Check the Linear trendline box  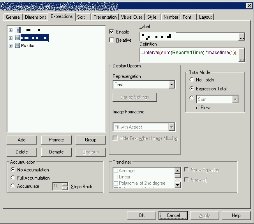click(116, 177)
